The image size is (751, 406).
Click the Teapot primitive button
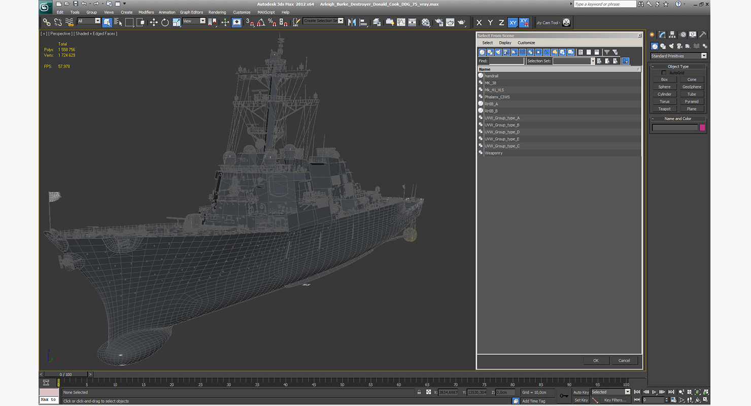[664, 109]
